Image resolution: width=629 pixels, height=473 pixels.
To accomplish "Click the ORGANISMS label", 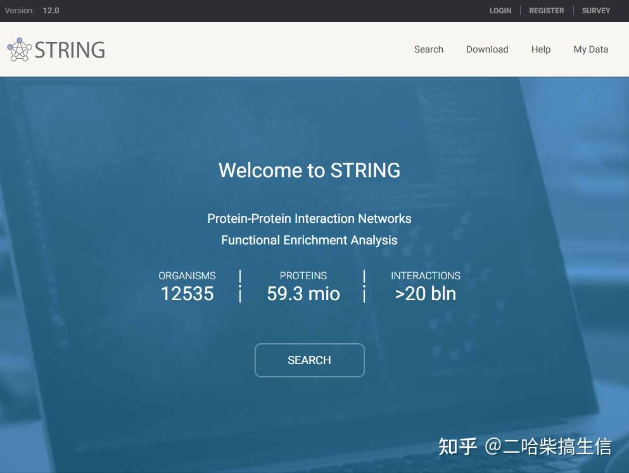I will click(187, 276).
